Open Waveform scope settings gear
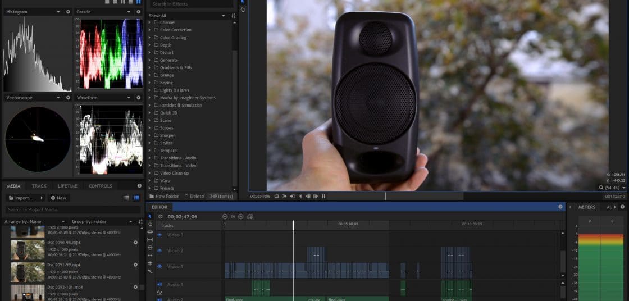The height and width of the screenshot is (301, 629). coord(139,98)
